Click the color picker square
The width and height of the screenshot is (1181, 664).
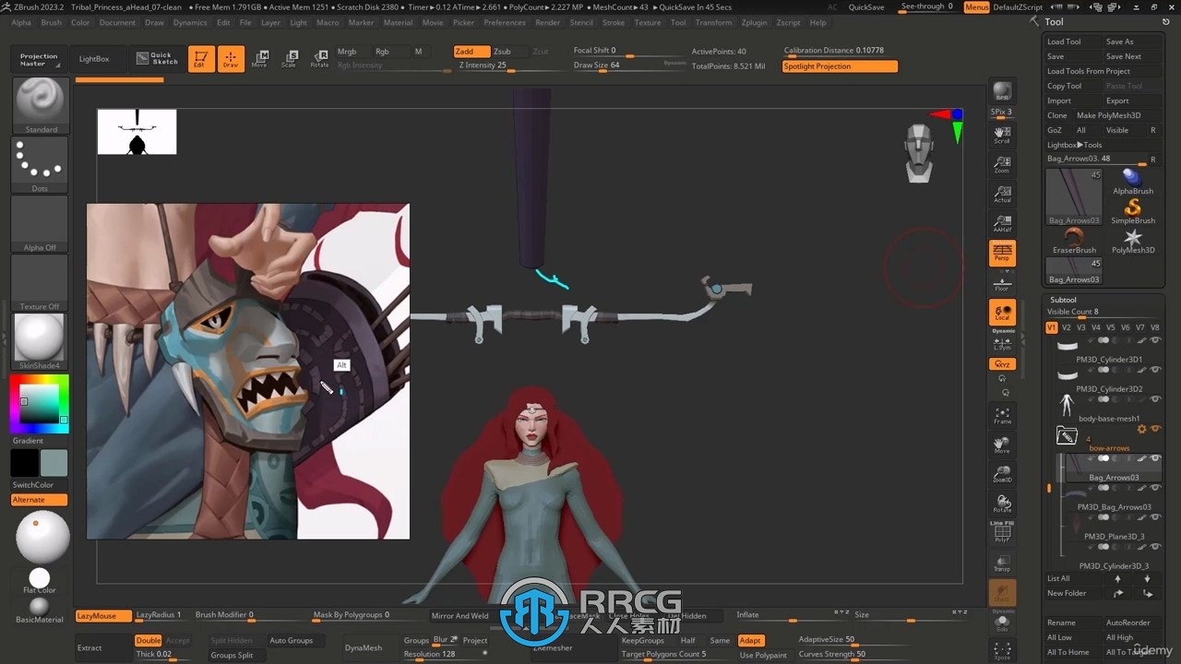tap(39, 403)
